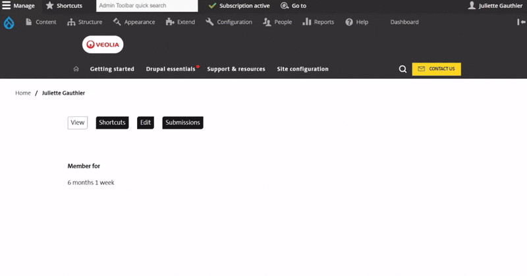Screen dimensions: 527x276
Task: Open the Content admin menu
Action: [x=41, y=22]
